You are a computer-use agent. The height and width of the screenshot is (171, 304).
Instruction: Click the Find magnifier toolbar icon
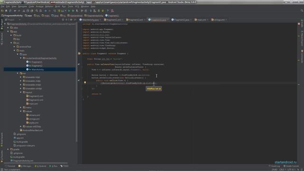[37, 11]
